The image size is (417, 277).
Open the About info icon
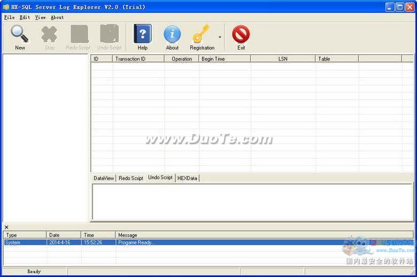172,34
